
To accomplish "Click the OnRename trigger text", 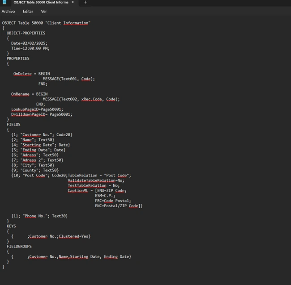I will 20,94.
